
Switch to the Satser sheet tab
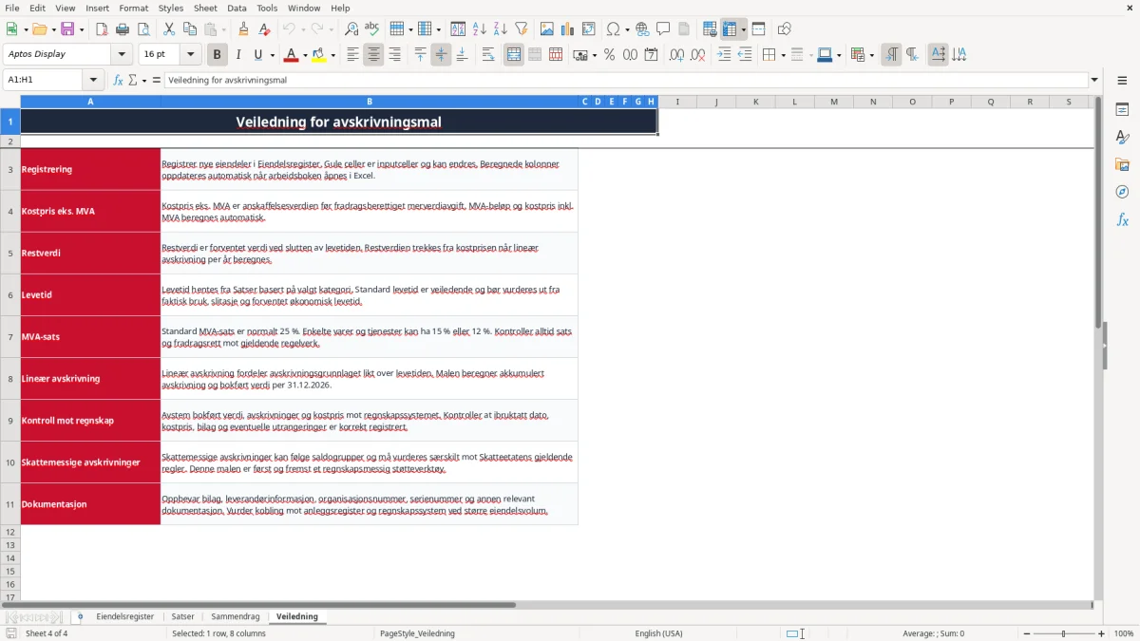pos(182,616)
